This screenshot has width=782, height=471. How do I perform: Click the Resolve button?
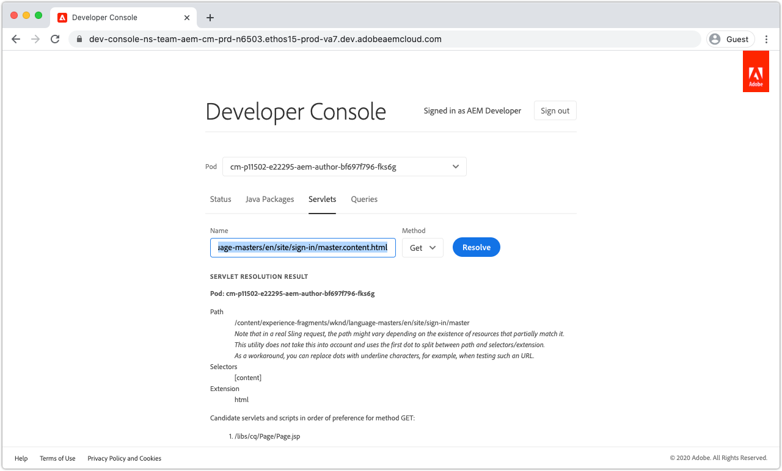pos(477,247)
